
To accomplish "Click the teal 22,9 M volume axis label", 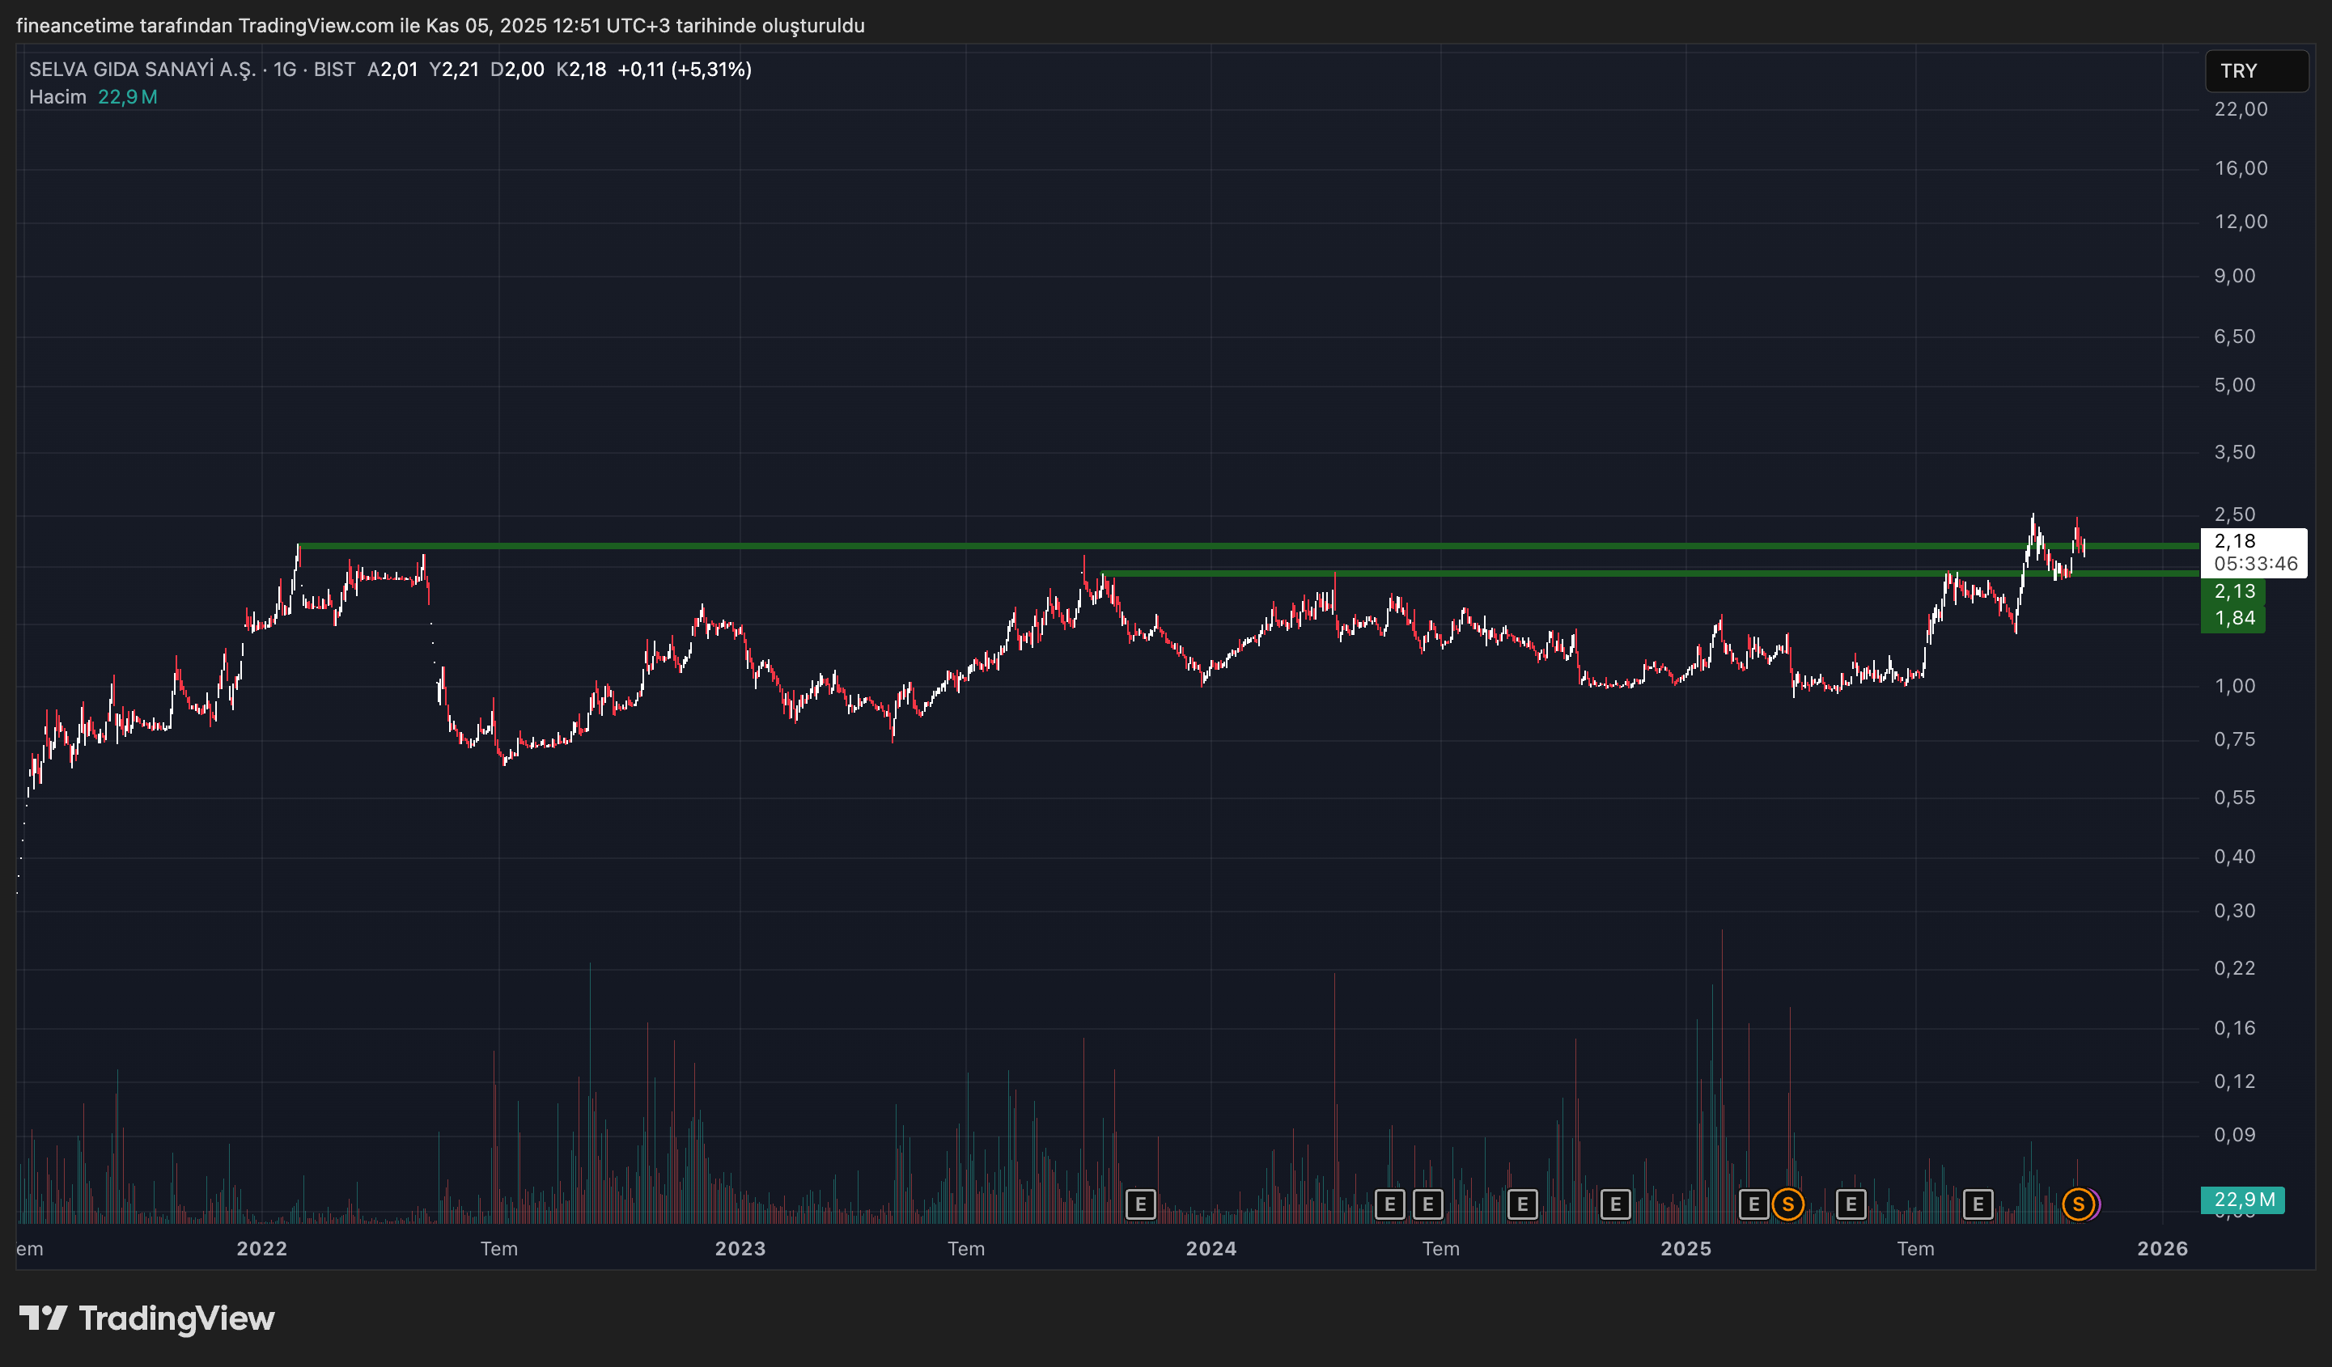I will click(2242, 1200).
